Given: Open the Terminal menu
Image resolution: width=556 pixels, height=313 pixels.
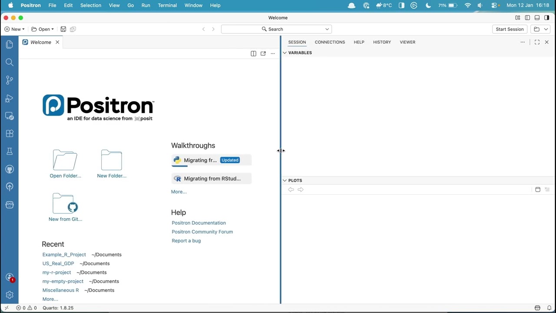Looking at the screenshot, I should coord(167,5).
